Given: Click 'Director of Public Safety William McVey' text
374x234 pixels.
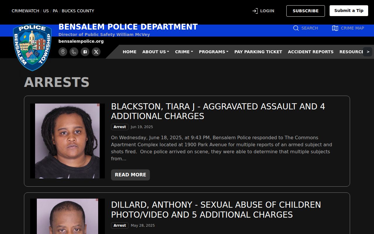Looking at the screenshot, I should (104, 35).
